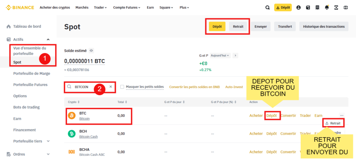Click the Retrait button beside Spot title
The height and width of the screenshot is (160, 356).
pos(238,26)
